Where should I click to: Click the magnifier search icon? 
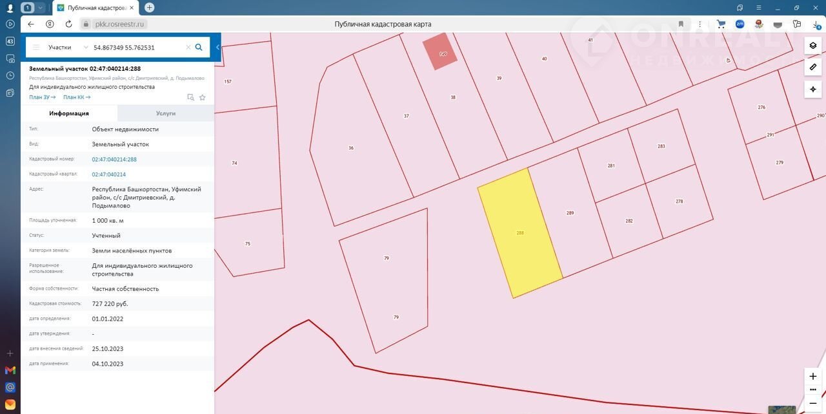pos(199,47)
